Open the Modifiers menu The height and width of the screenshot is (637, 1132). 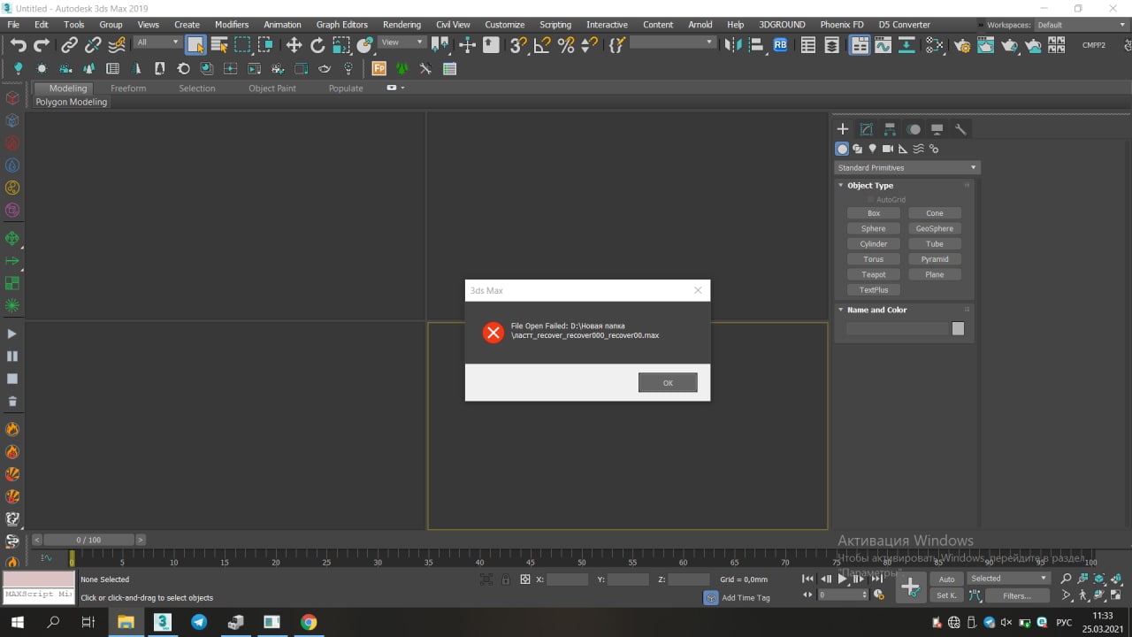(x=232, y=25)
